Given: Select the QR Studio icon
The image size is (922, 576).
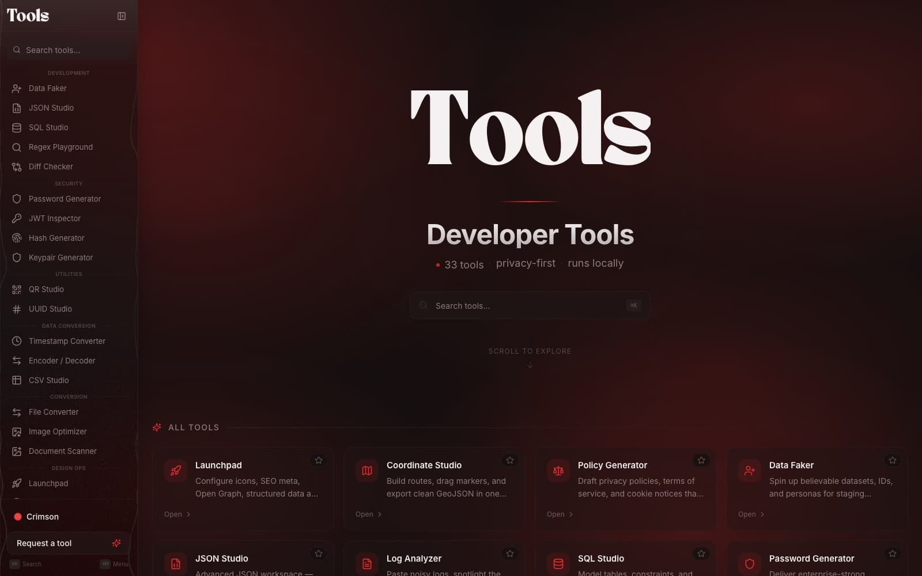Looking at the screenshot, I should tap(17, 289).
